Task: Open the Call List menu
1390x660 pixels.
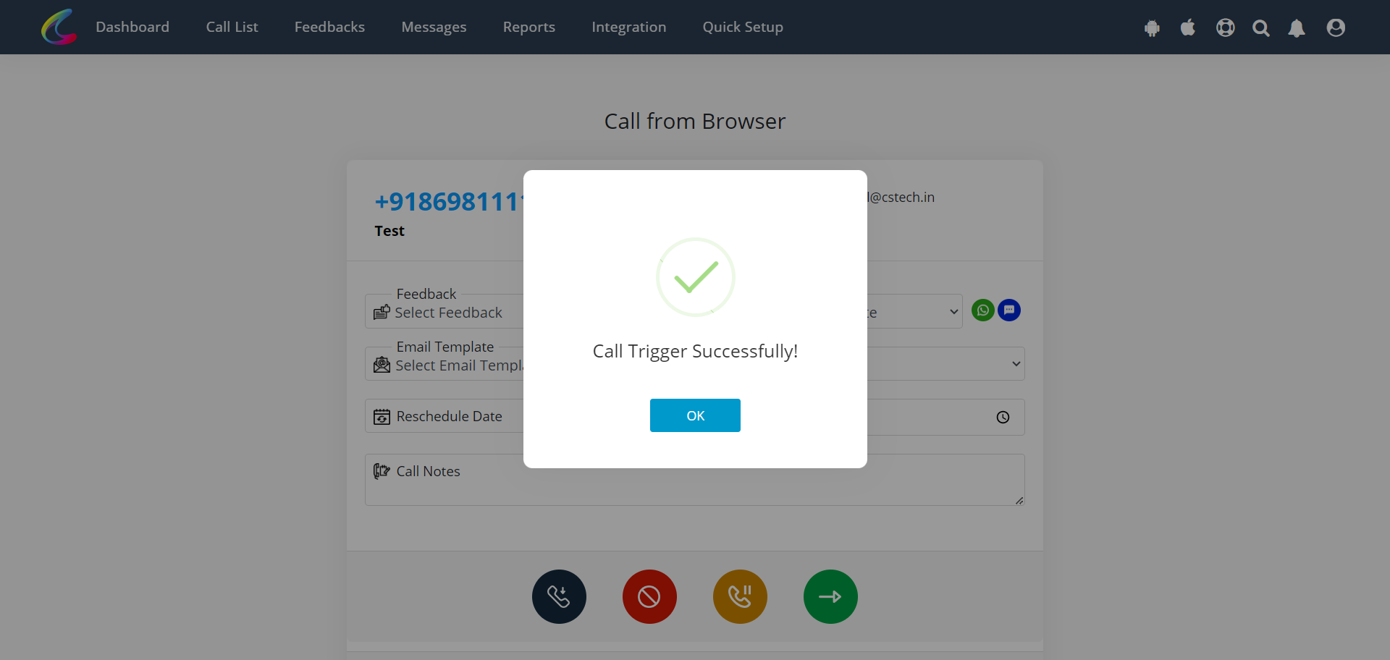Action: pyautogui.click(x=232, y=27)
